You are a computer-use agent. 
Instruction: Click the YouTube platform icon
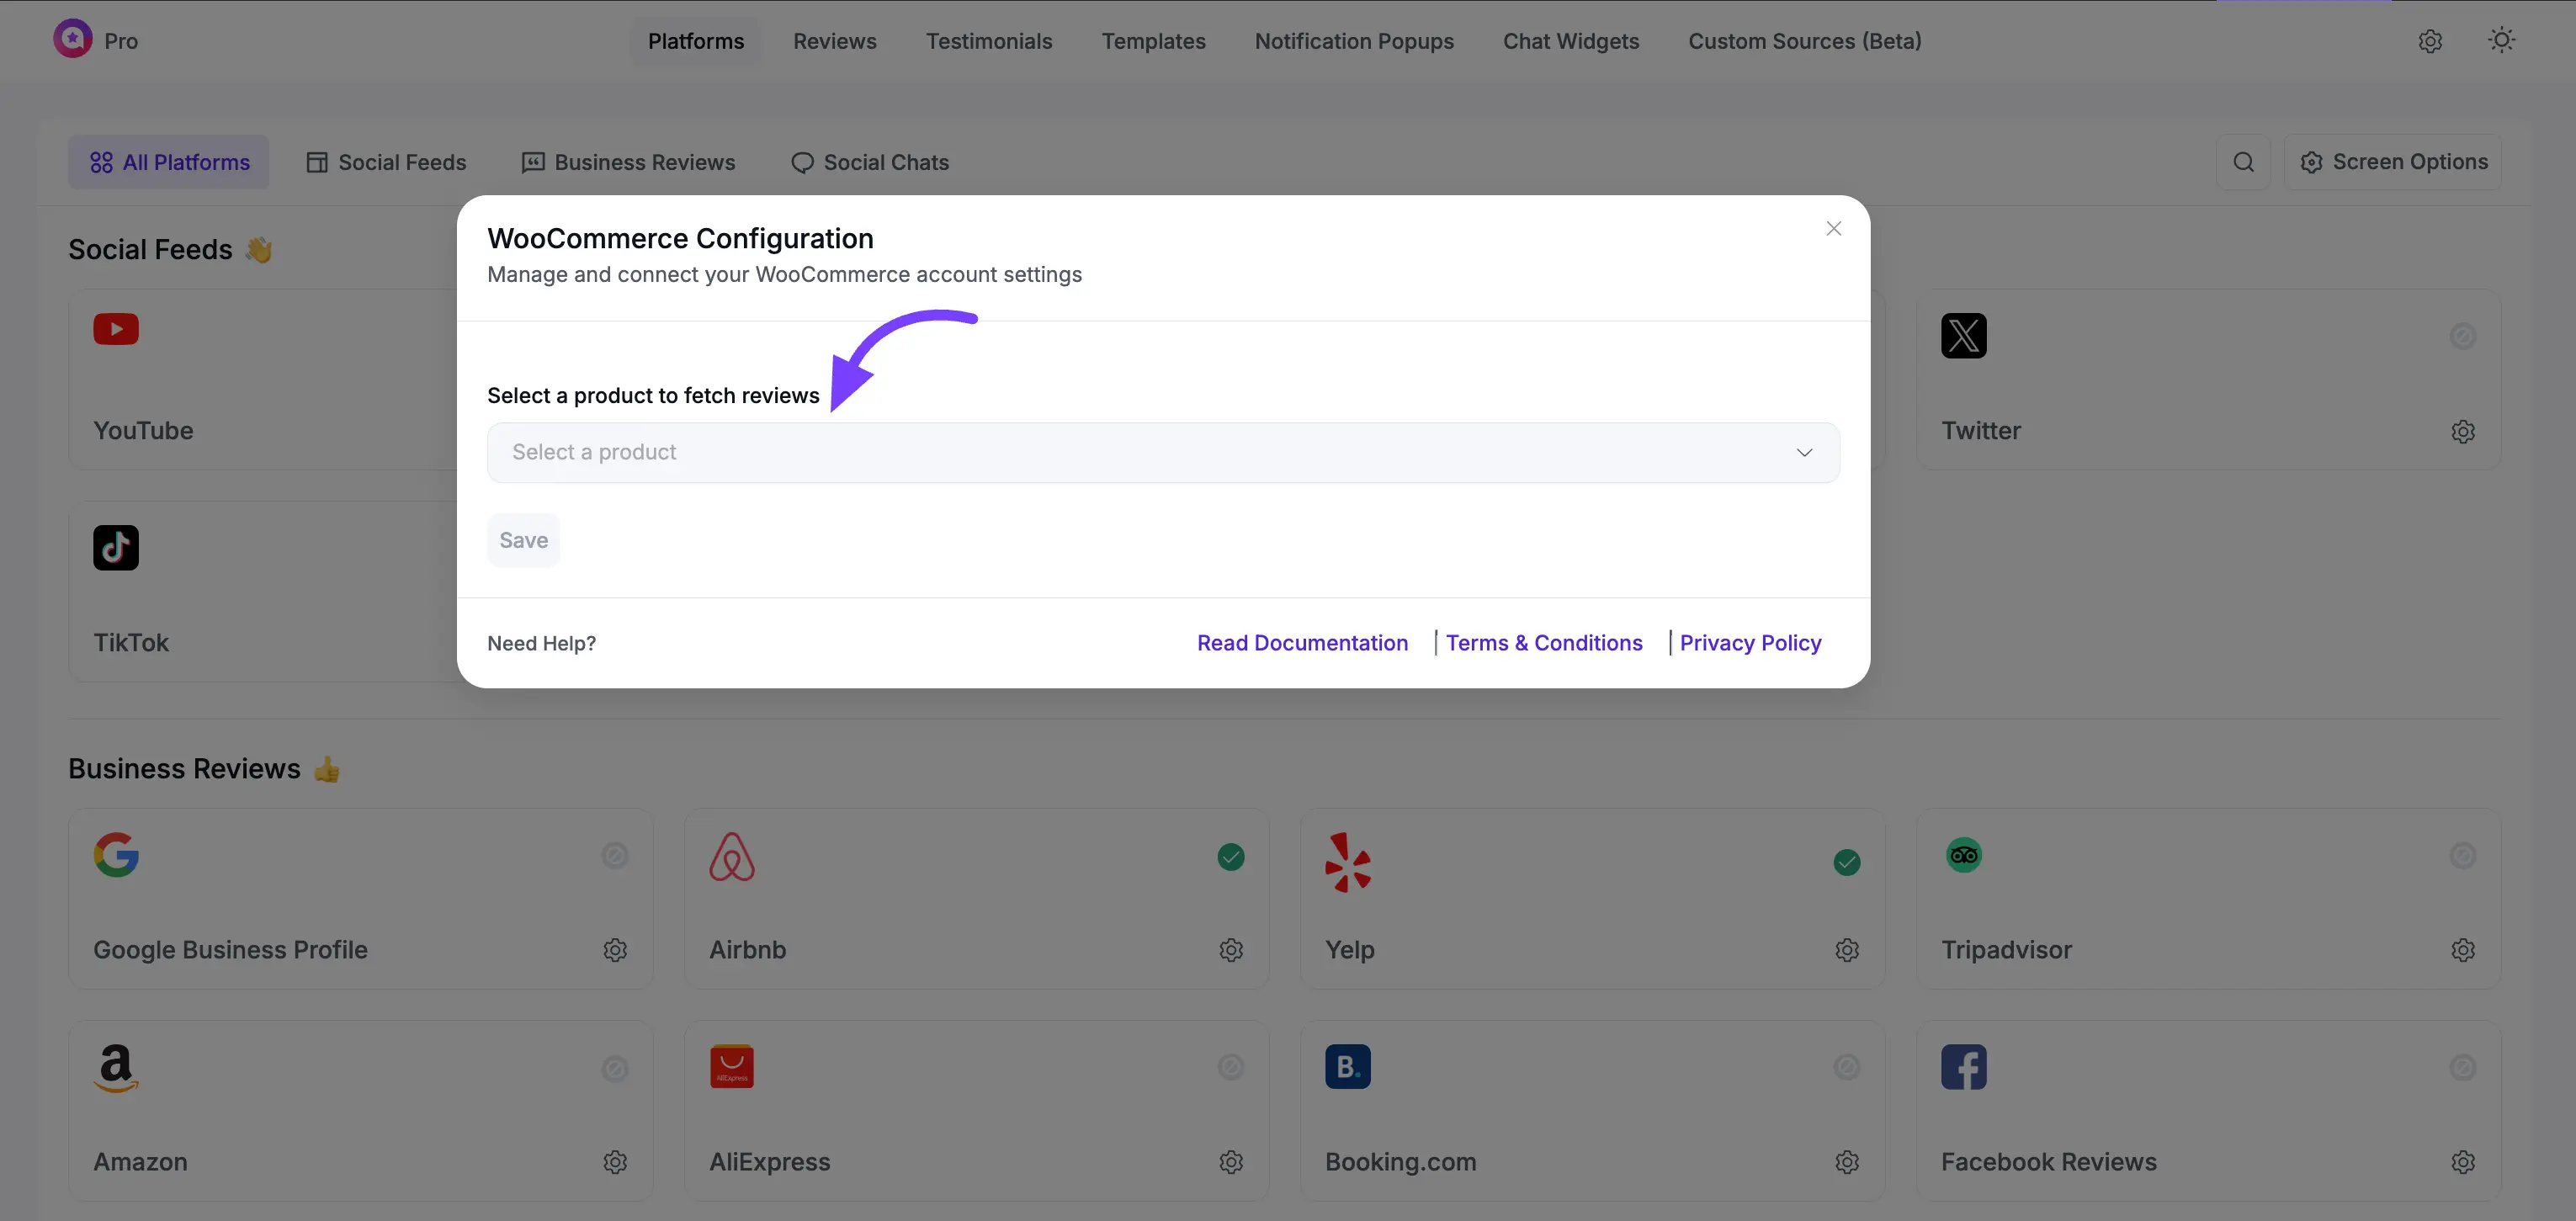point(116,330)
